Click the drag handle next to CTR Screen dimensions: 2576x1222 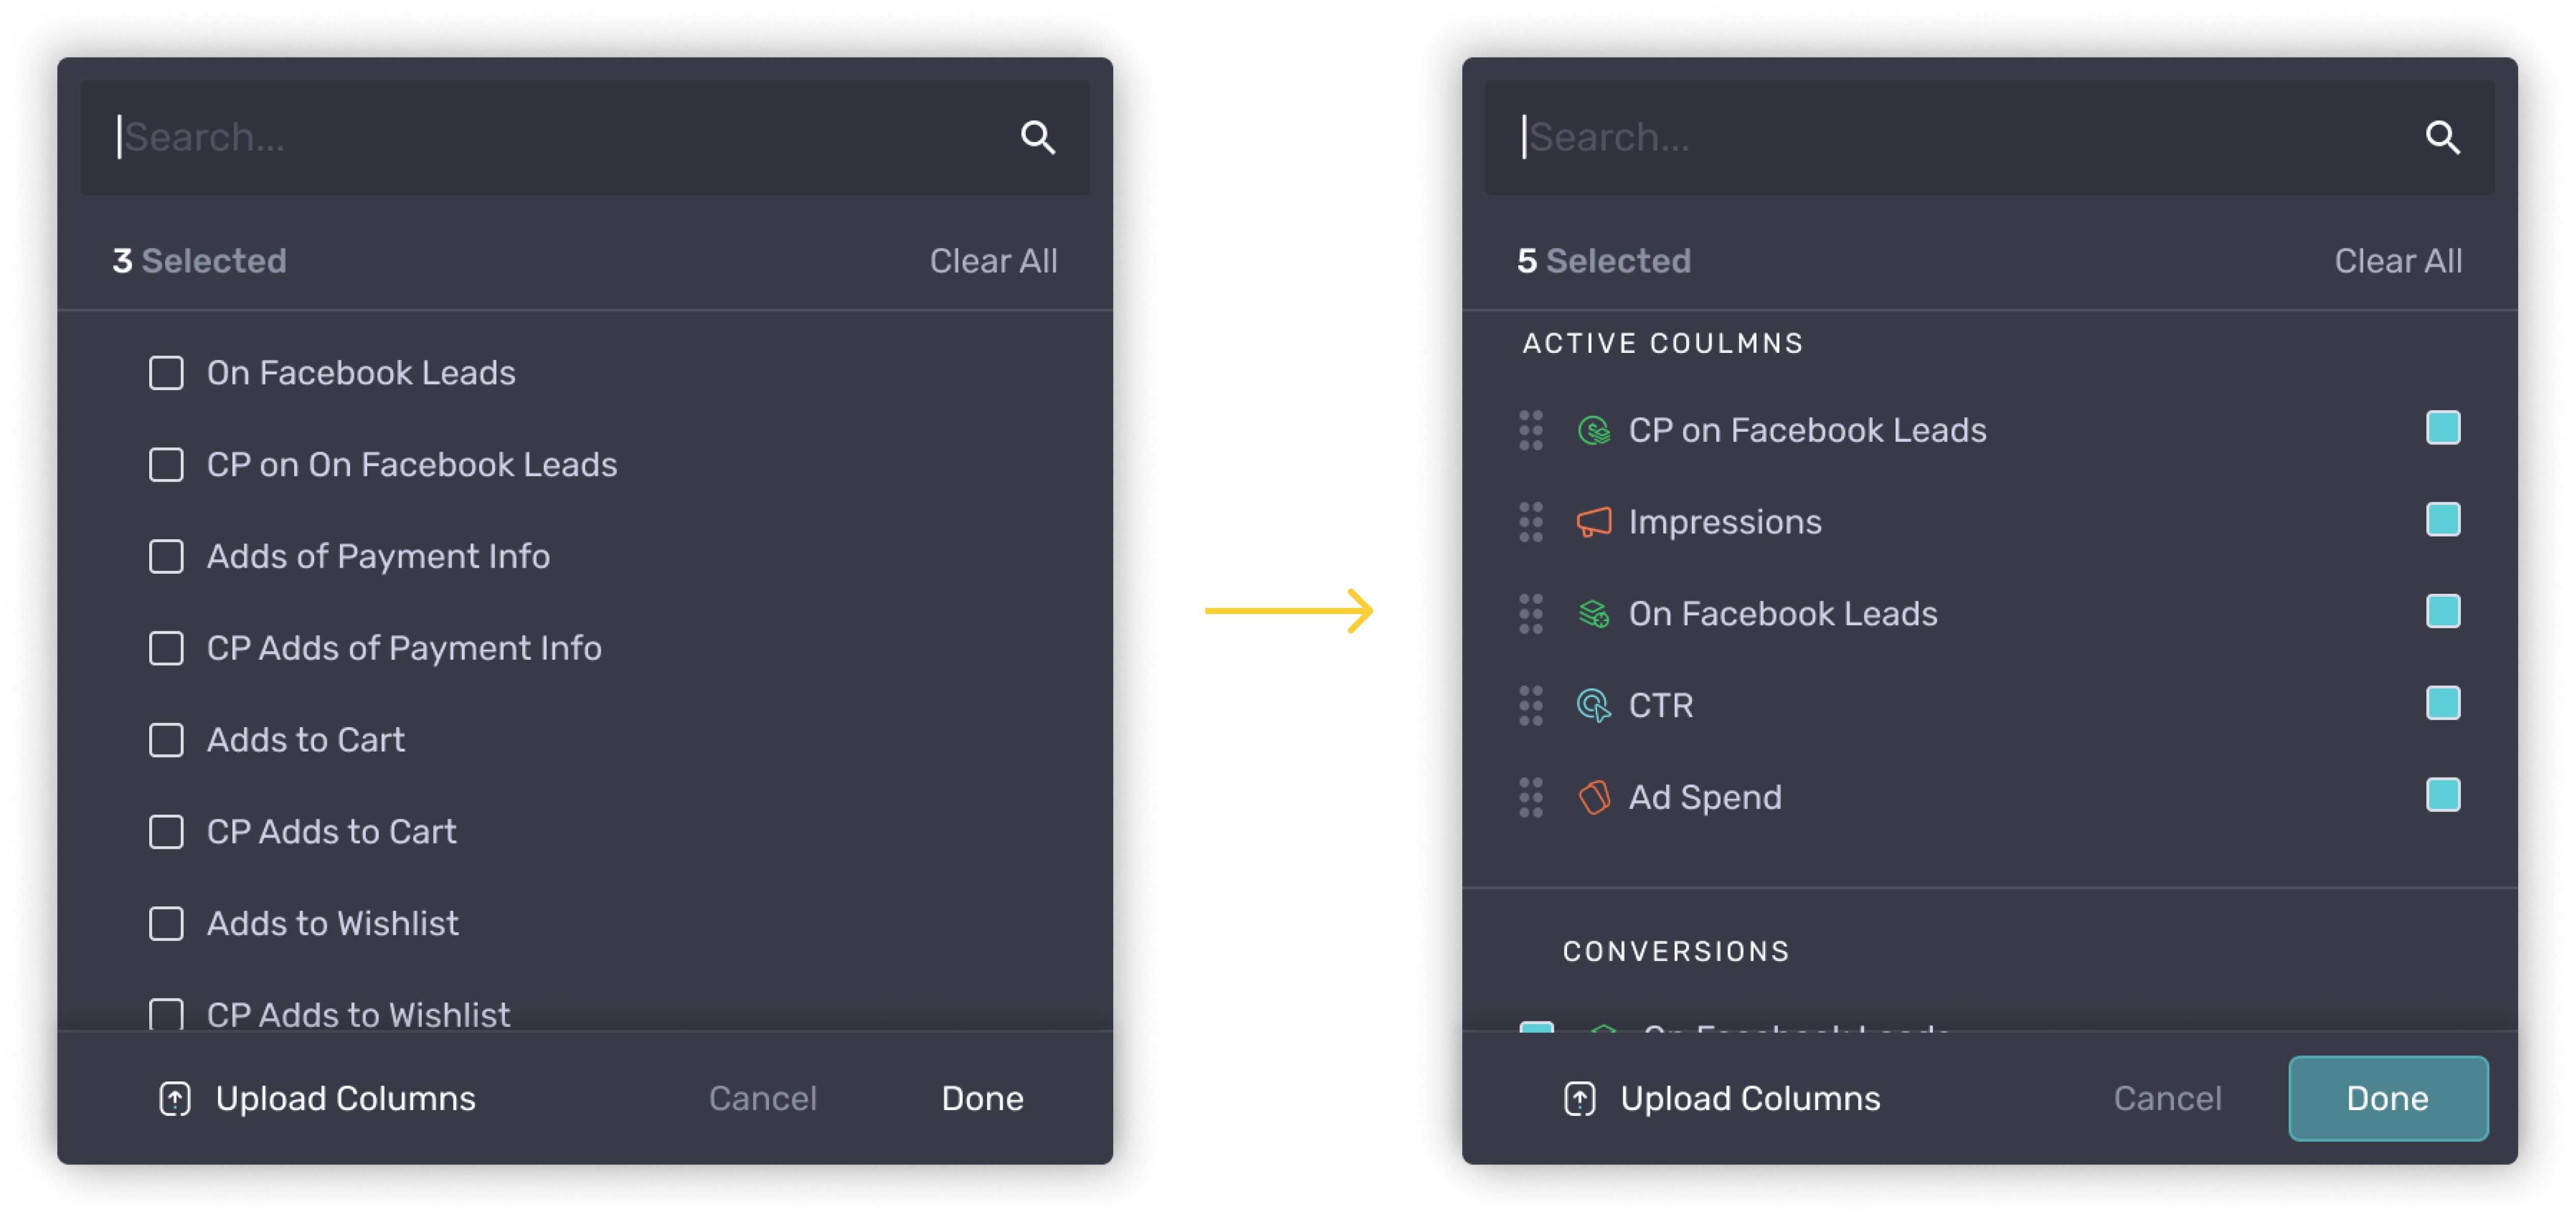click(1530, 706)
